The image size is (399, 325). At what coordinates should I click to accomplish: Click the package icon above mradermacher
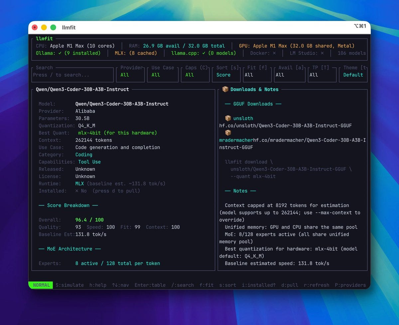coord(228,133)
